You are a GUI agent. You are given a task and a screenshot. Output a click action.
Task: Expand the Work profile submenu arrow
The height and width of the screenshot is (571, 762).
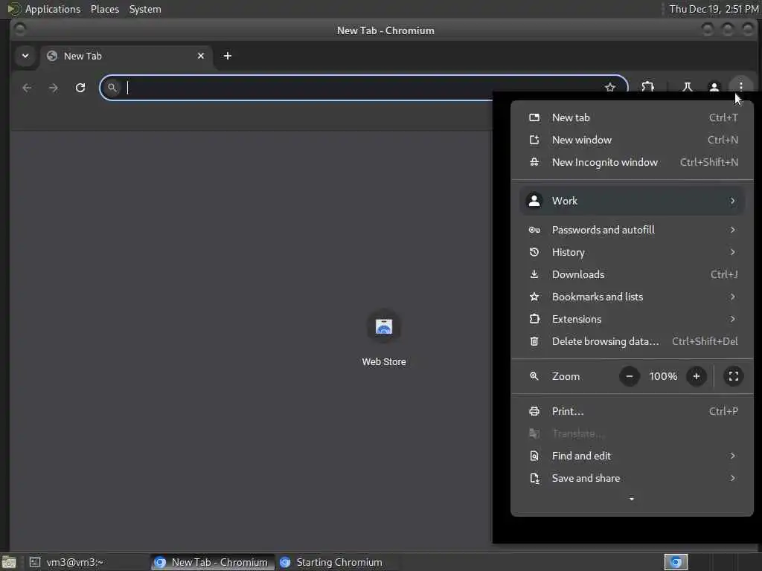[x=732, y=201]
